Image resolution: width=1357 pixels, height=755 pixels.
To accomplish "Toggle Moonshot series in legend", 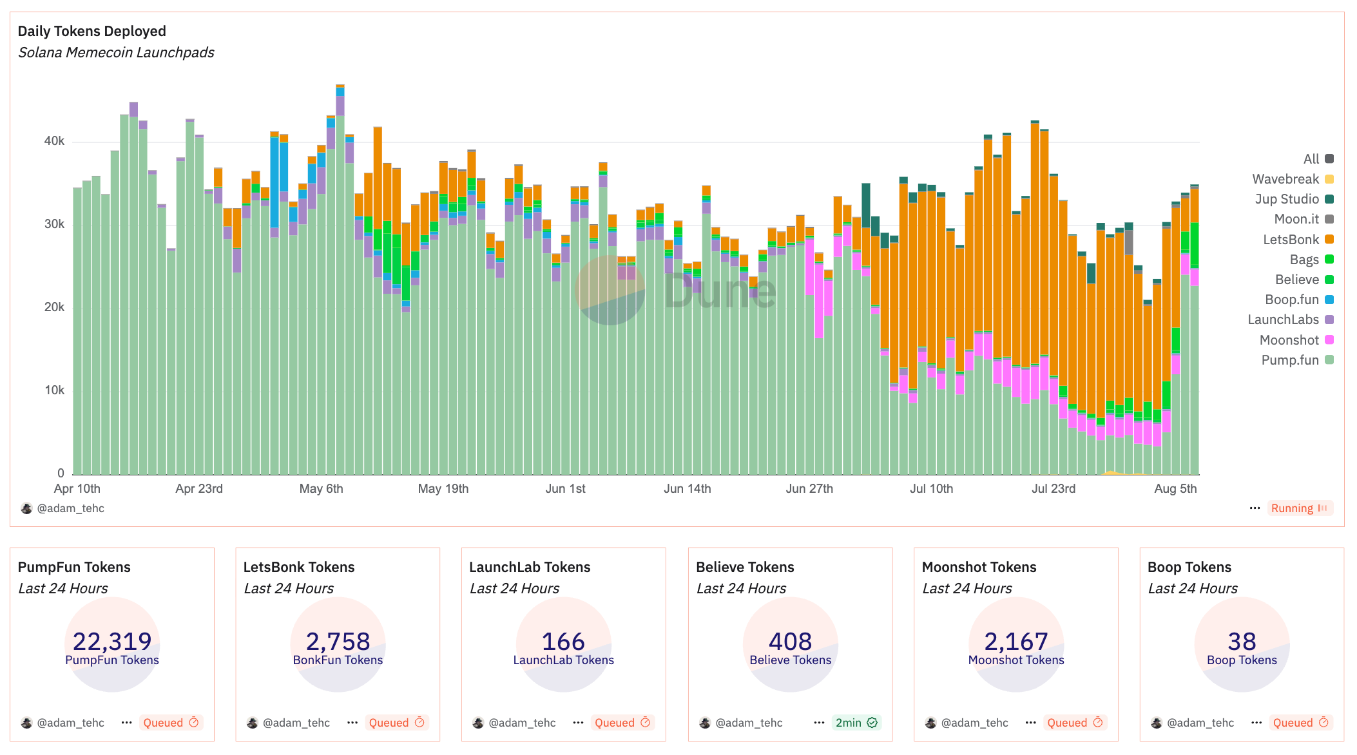I will pos(1289,340).
